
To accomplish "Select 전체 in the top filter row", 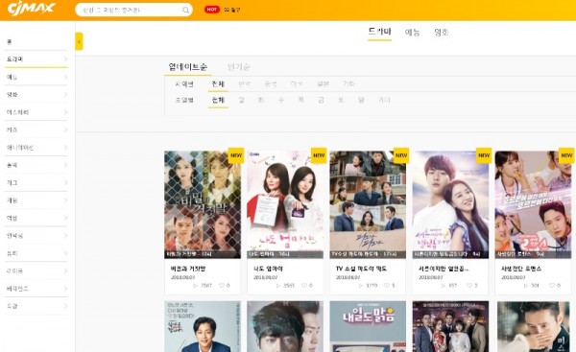I will pos(218,84).
